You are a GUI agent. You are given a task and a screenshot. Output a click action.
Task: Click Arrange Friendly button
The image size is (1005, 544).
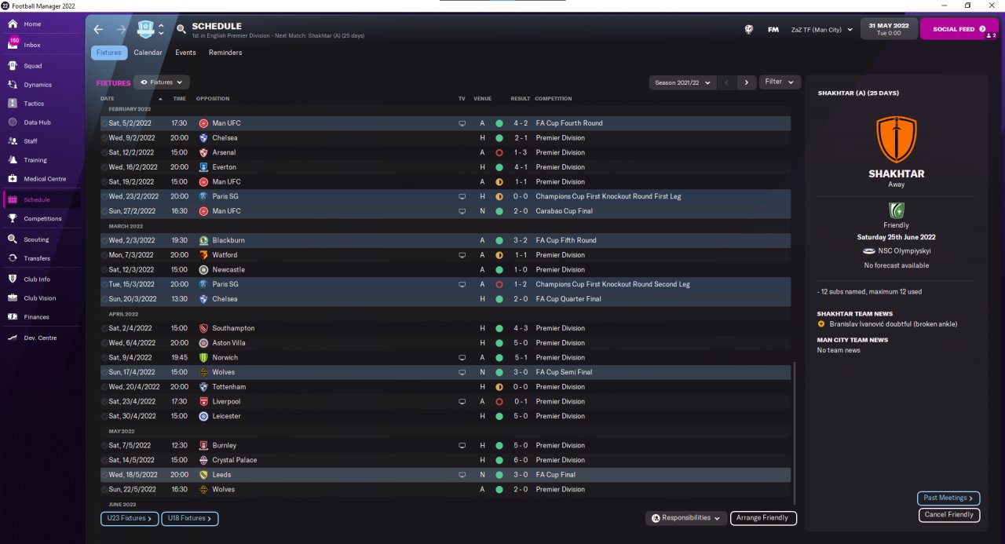(763, 518)
